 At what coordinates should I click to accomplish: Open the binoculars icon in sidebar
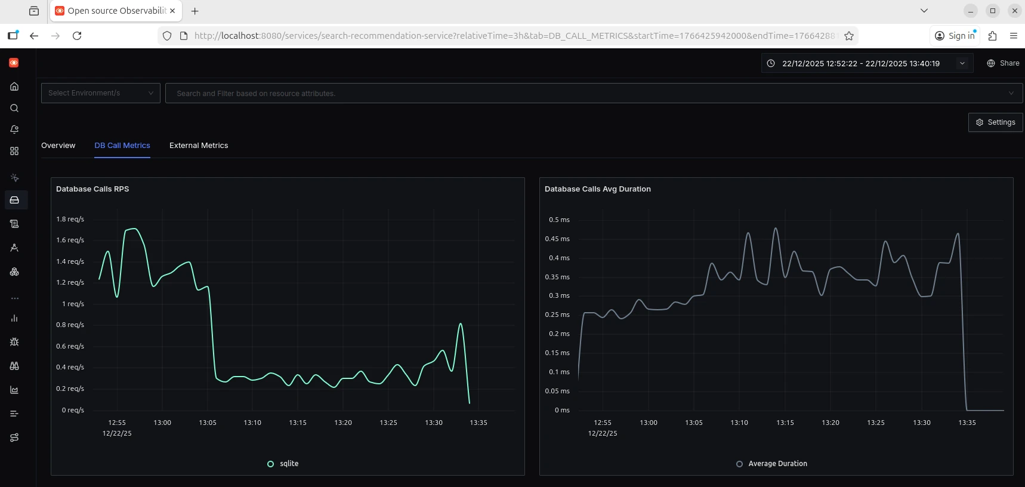pyautogui.click(x=14, y=366)
